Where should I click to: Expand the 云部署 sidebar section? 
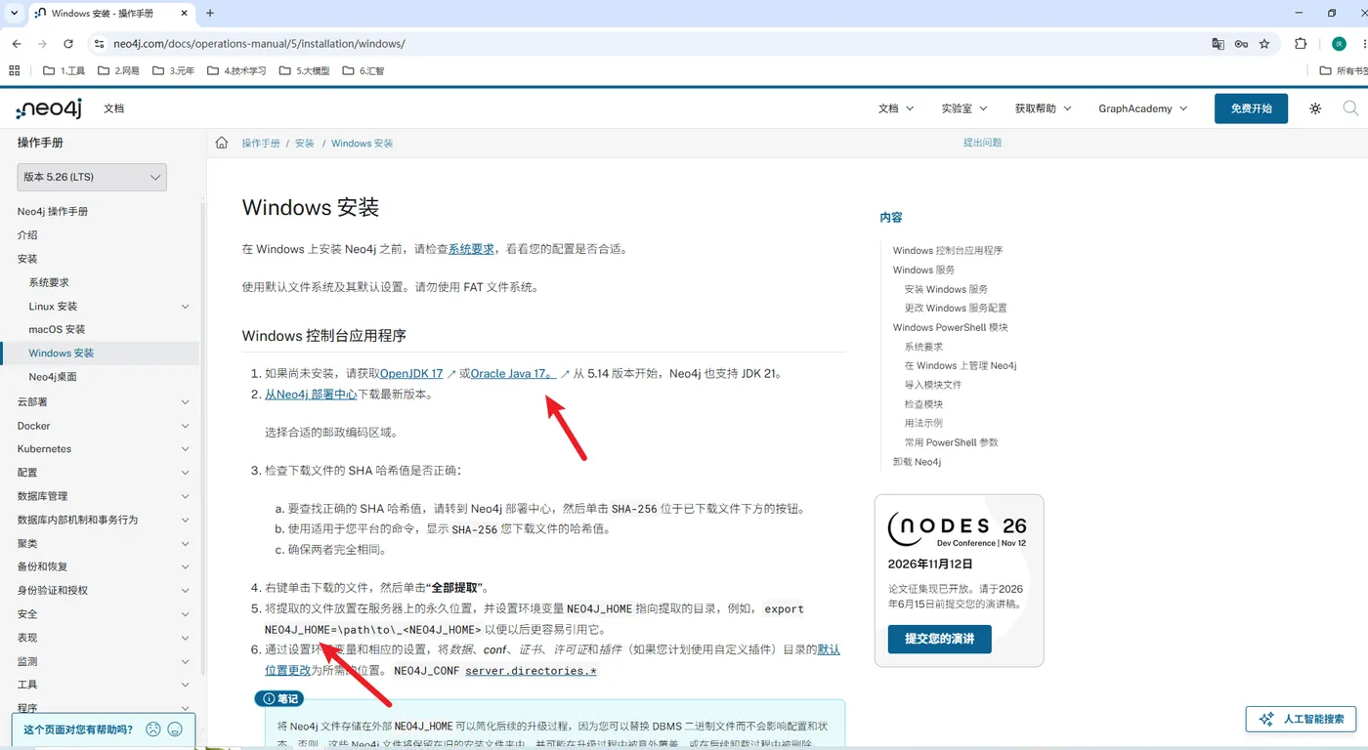click(x=186, y=402)
